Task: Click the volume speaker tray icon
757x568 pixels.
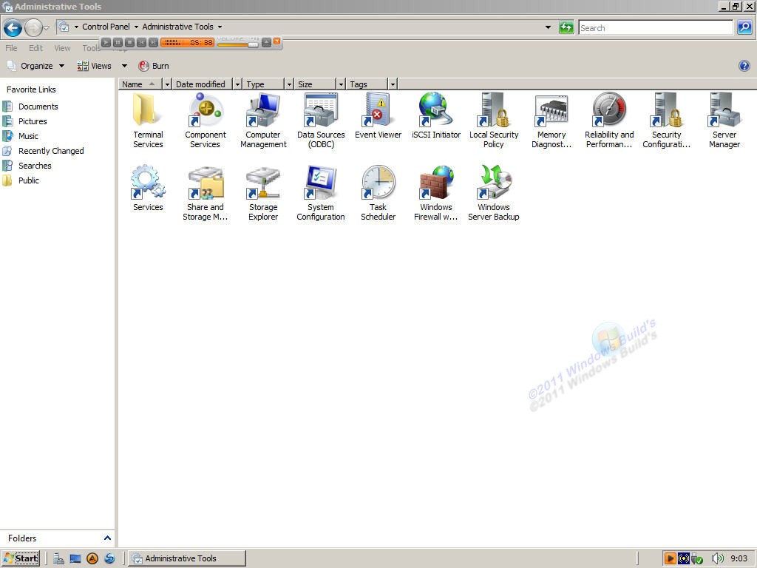Action: (x=717, y=558)
